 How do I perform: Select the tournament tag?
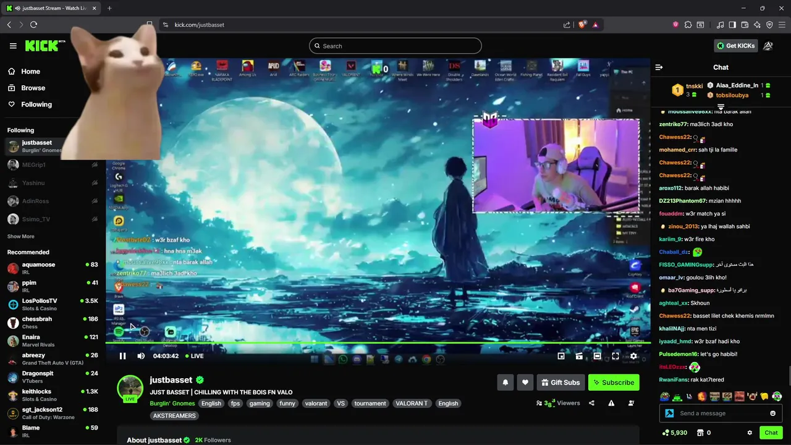[x=370, y=404]
